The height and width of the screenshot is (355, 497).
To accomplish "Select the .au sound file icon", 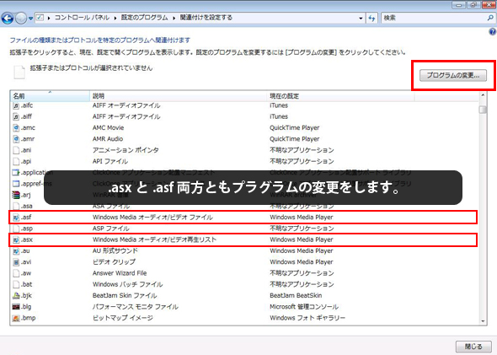I will pyautogui.click(x=16, y=251).
